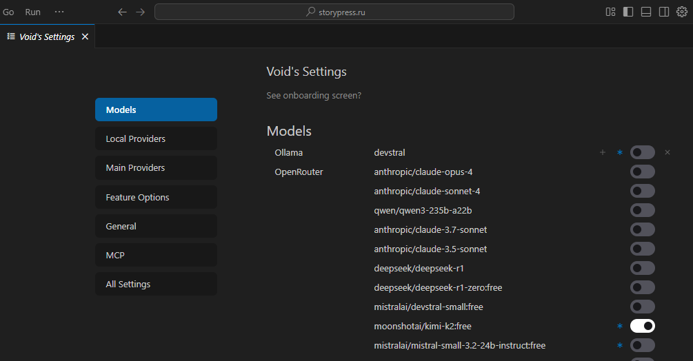Image resolution: width=693 pixels, height=361 pixels.
Task: Click the OpenRouter provider label
Action: (x=299, y=172)
